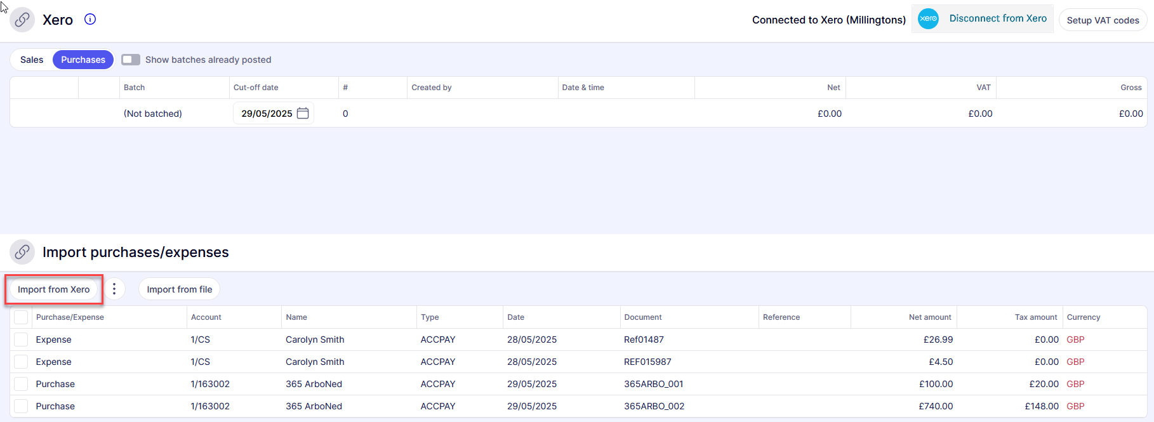Click the blue Xero logo icon

928,18
